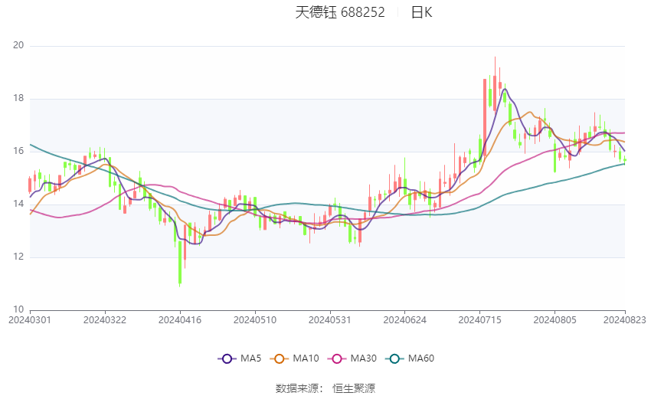The width and height of the screenshot is (651, 396).
Task: Click the 数据来源 label
Action: point(297,388)
